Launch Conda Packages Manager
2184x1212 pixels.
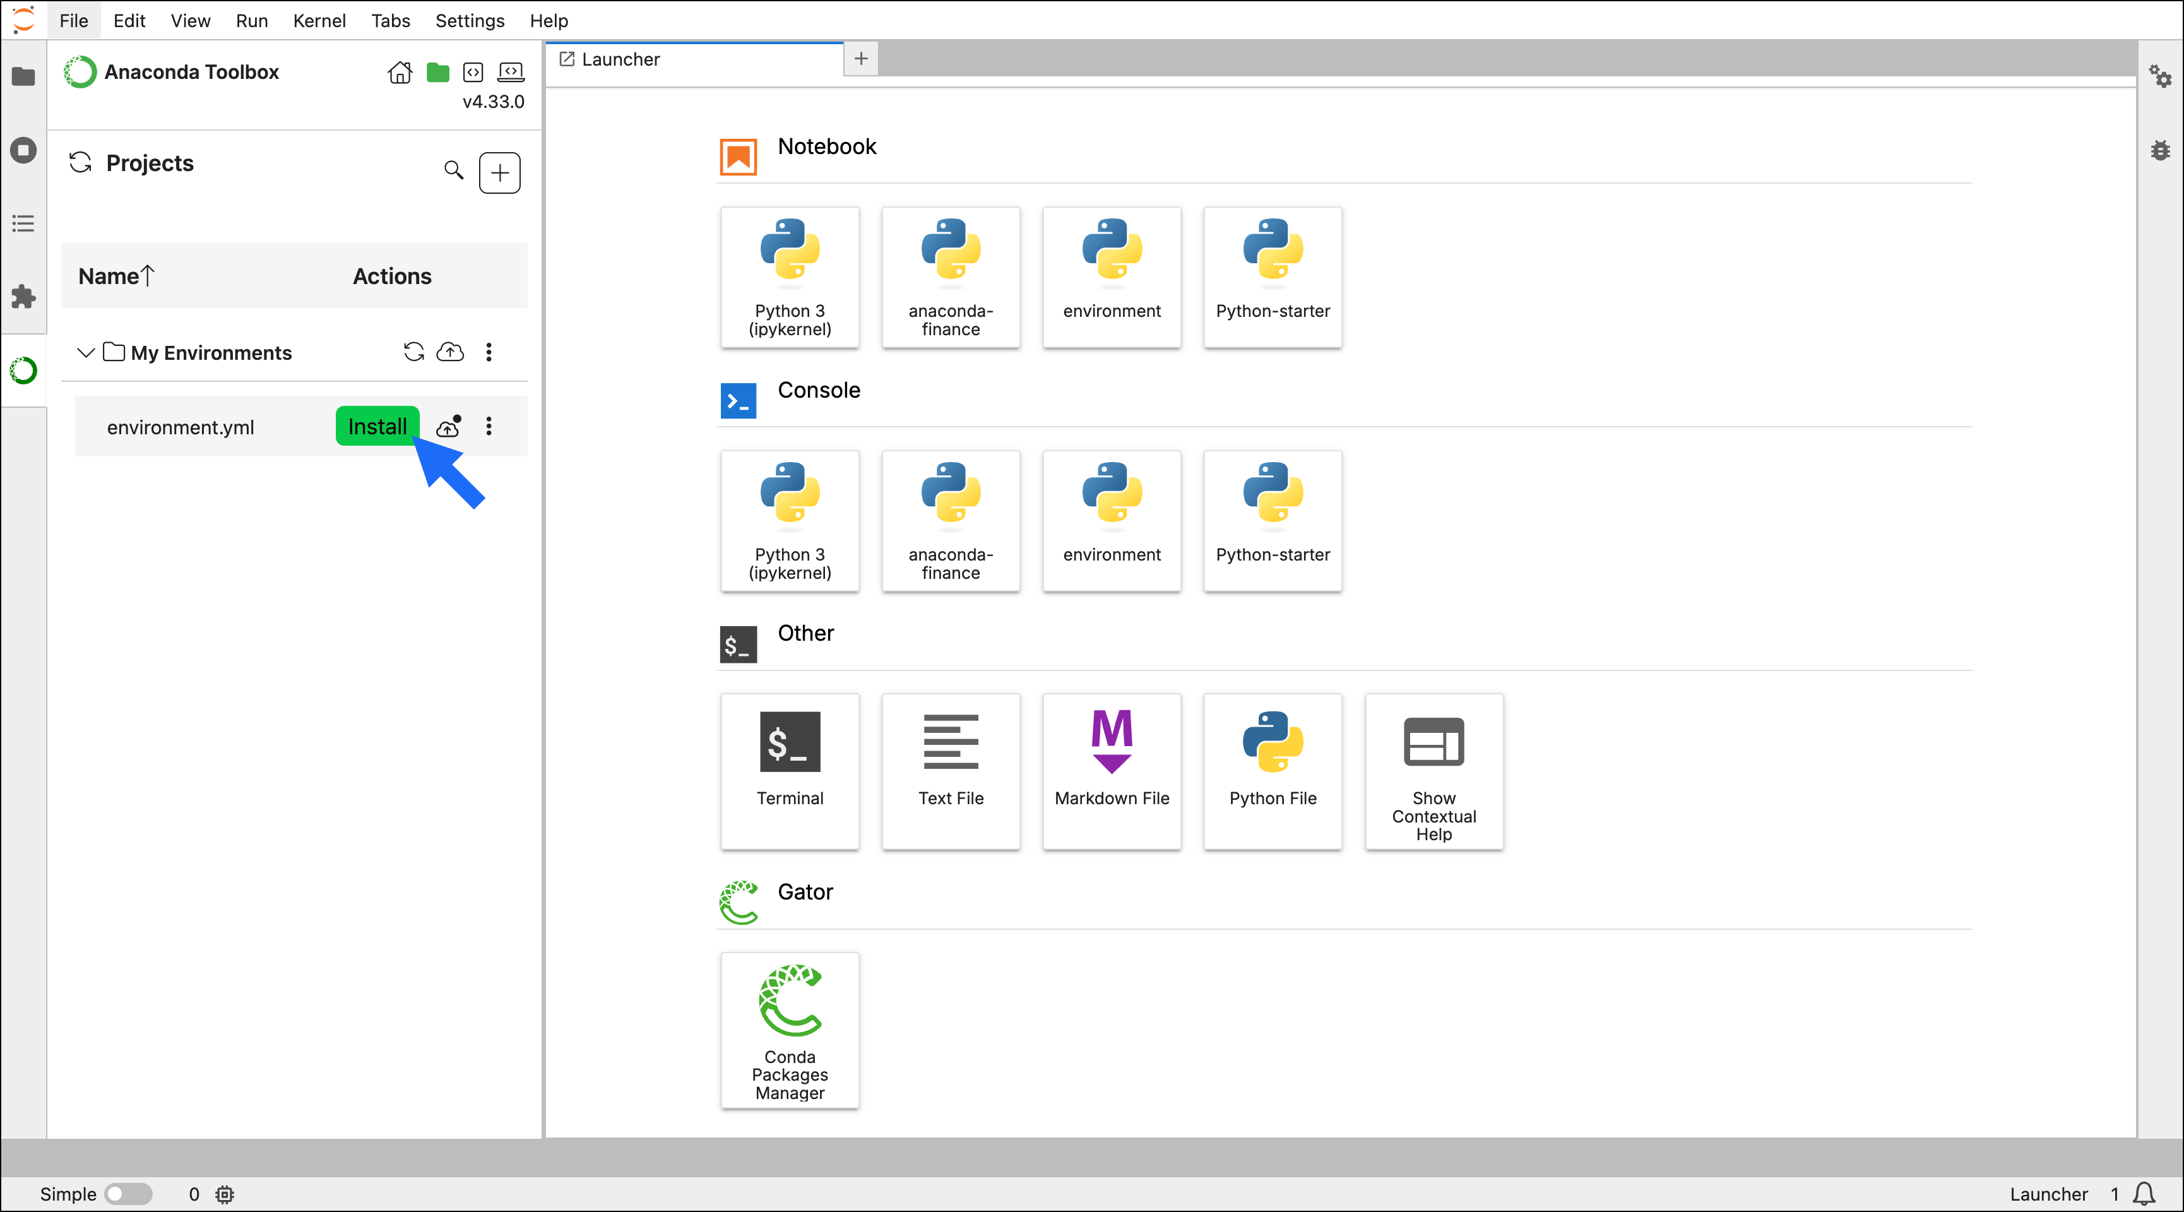point(789,1030)
